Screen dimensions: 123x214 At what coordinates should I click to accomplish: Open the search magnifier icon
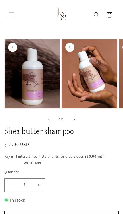tap(96, 15)
